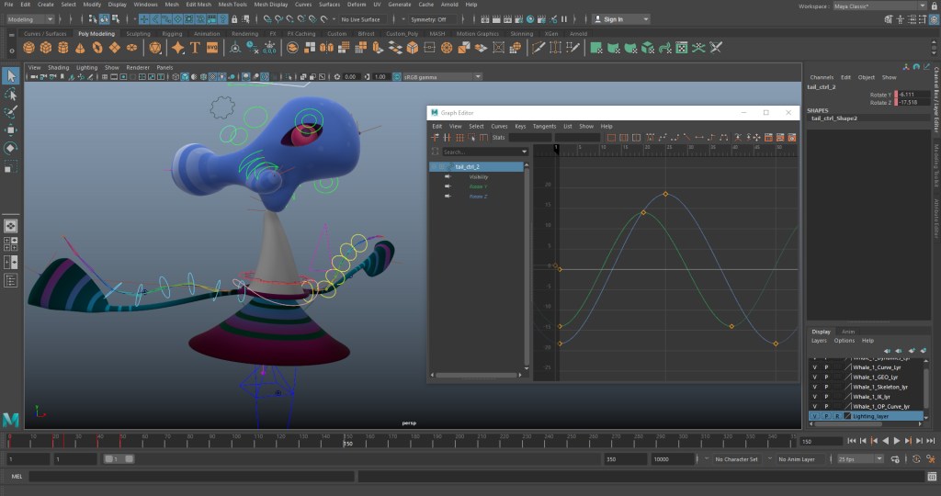The image size is (941, 496).
Task: Select the Rotate Y channel in Graph Editor outliner
Action: pyautogui.click(x=478, y=186)
